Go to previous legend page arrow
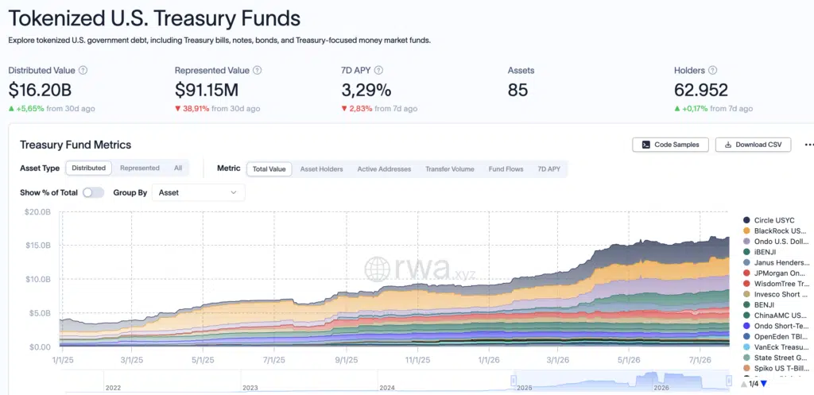 click(x=744, y=384)
